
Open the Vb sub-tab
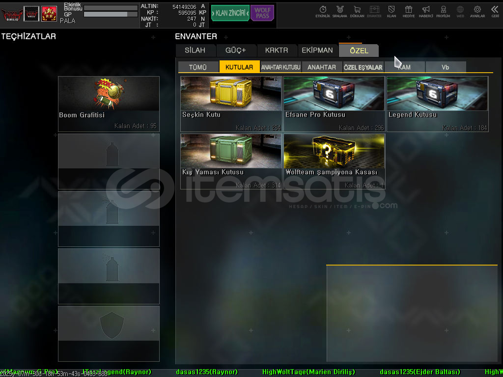[446, 67]
